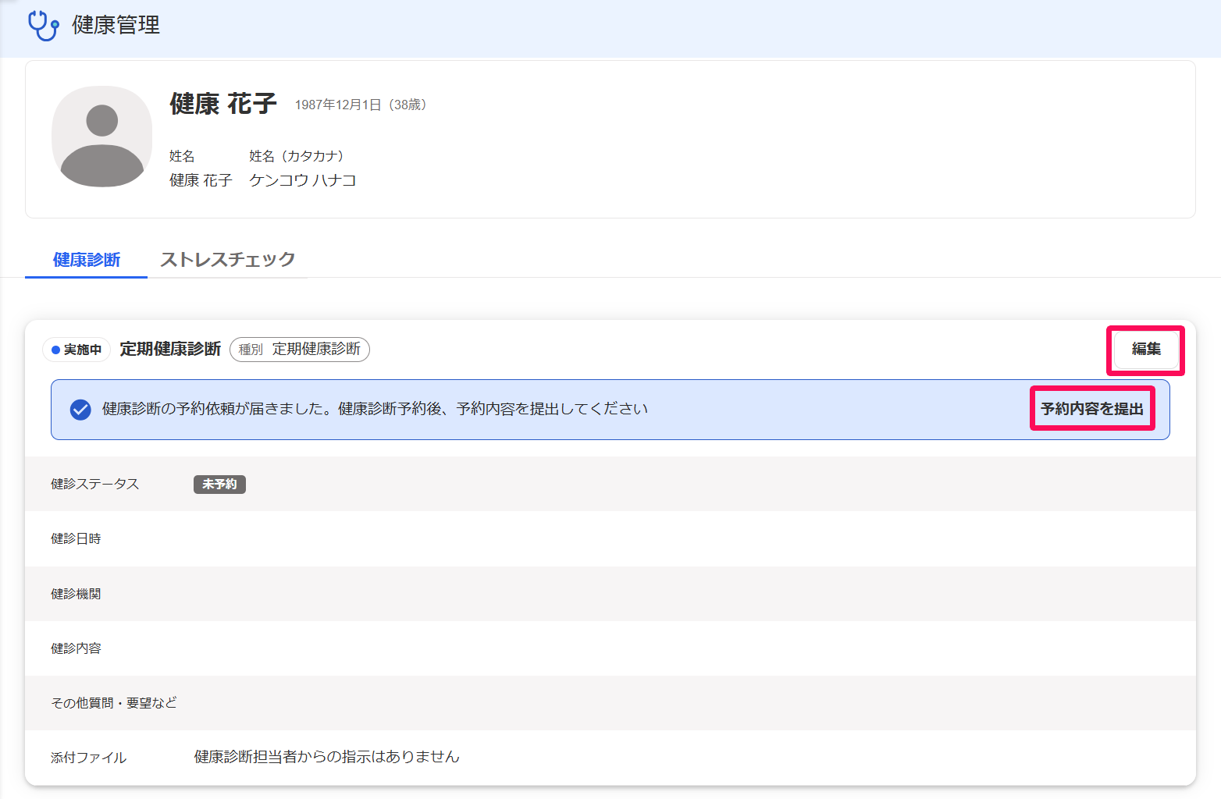
Task: Click the 健診ステータス row label
Action: [95, 485]
